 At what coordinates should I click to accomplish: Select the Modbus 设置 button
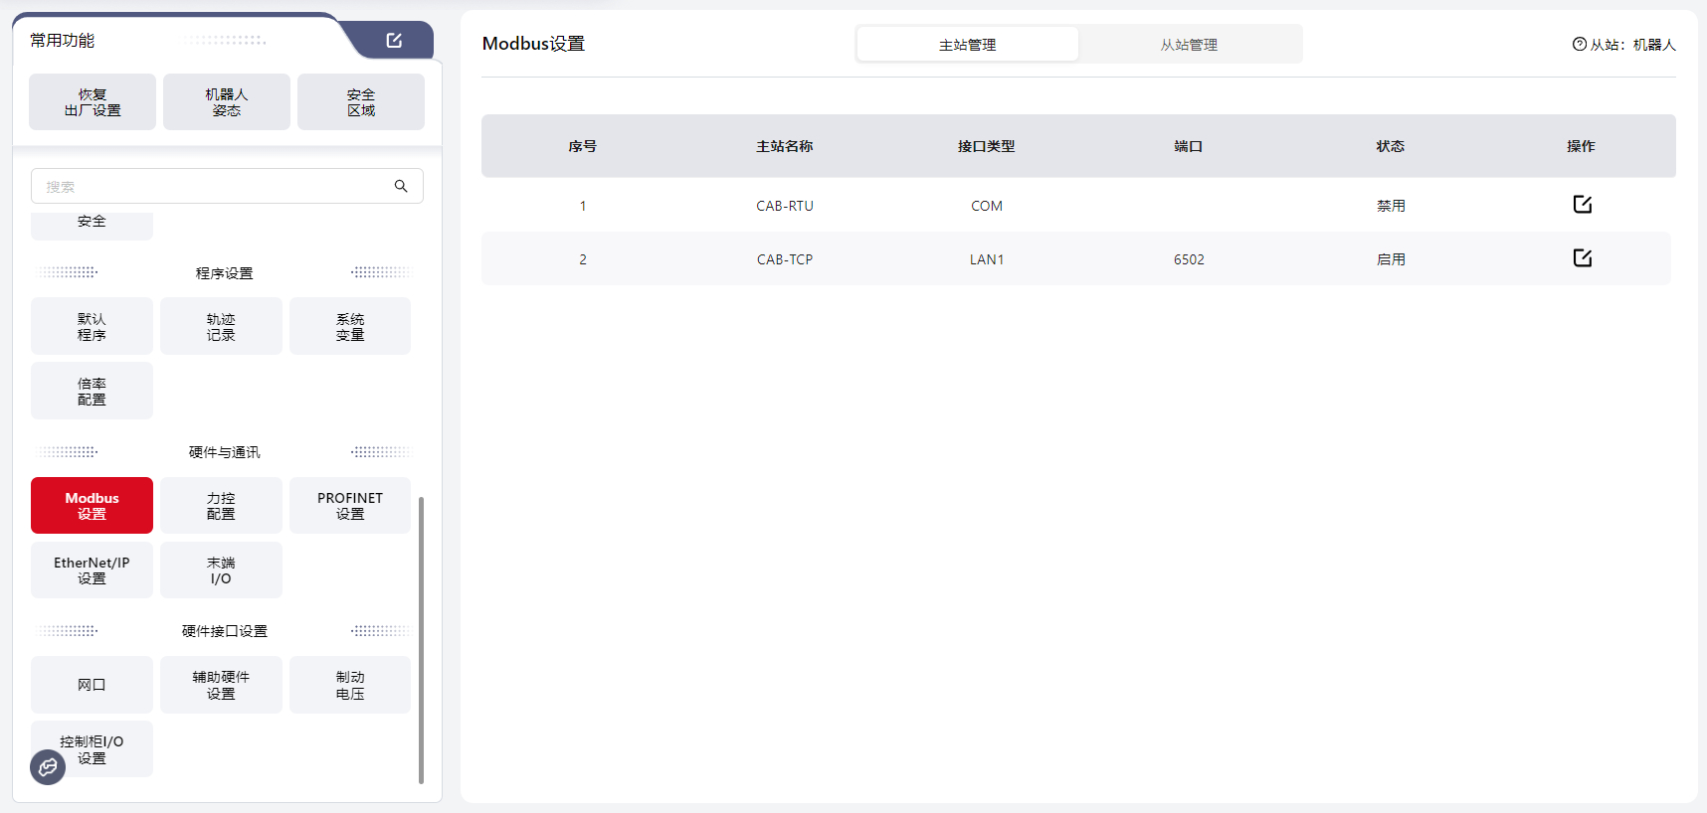(92, 506)
